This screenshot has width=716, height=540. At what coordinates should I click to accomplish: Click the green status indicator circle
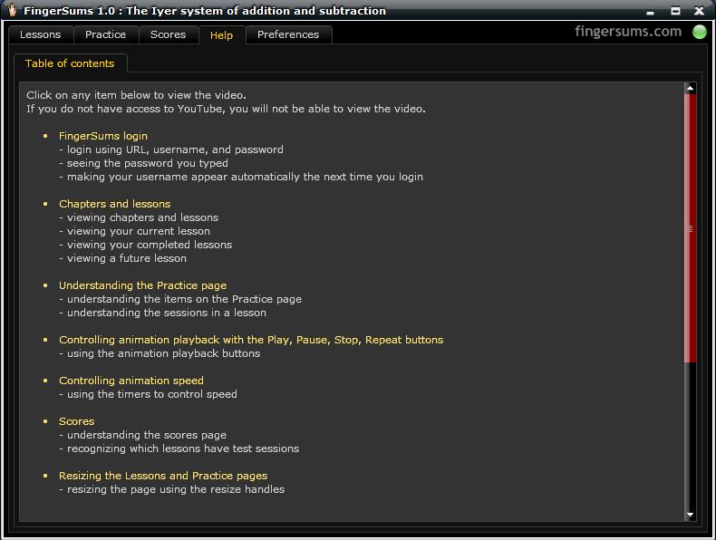(x=700, y=32)
